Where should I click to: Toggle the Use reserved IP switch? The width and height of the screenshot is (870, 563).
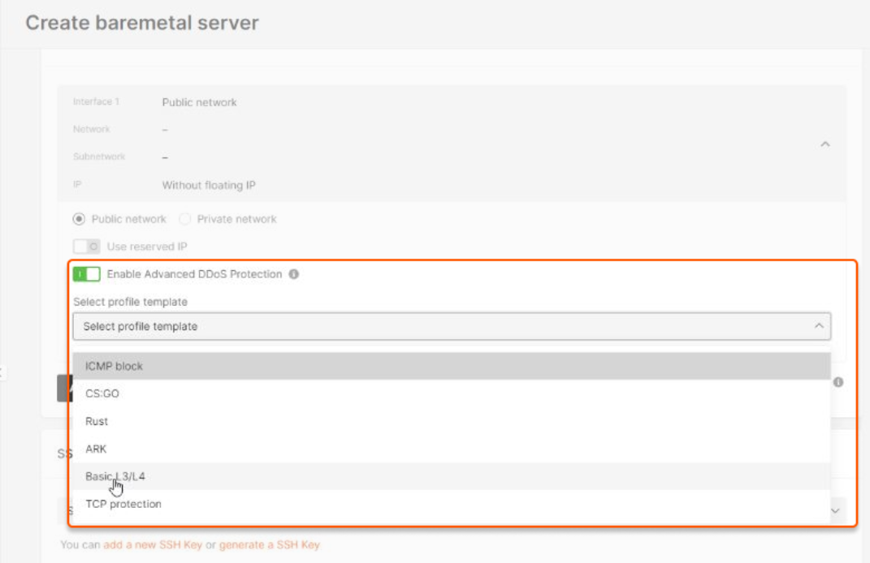click(x=87, y=247)
